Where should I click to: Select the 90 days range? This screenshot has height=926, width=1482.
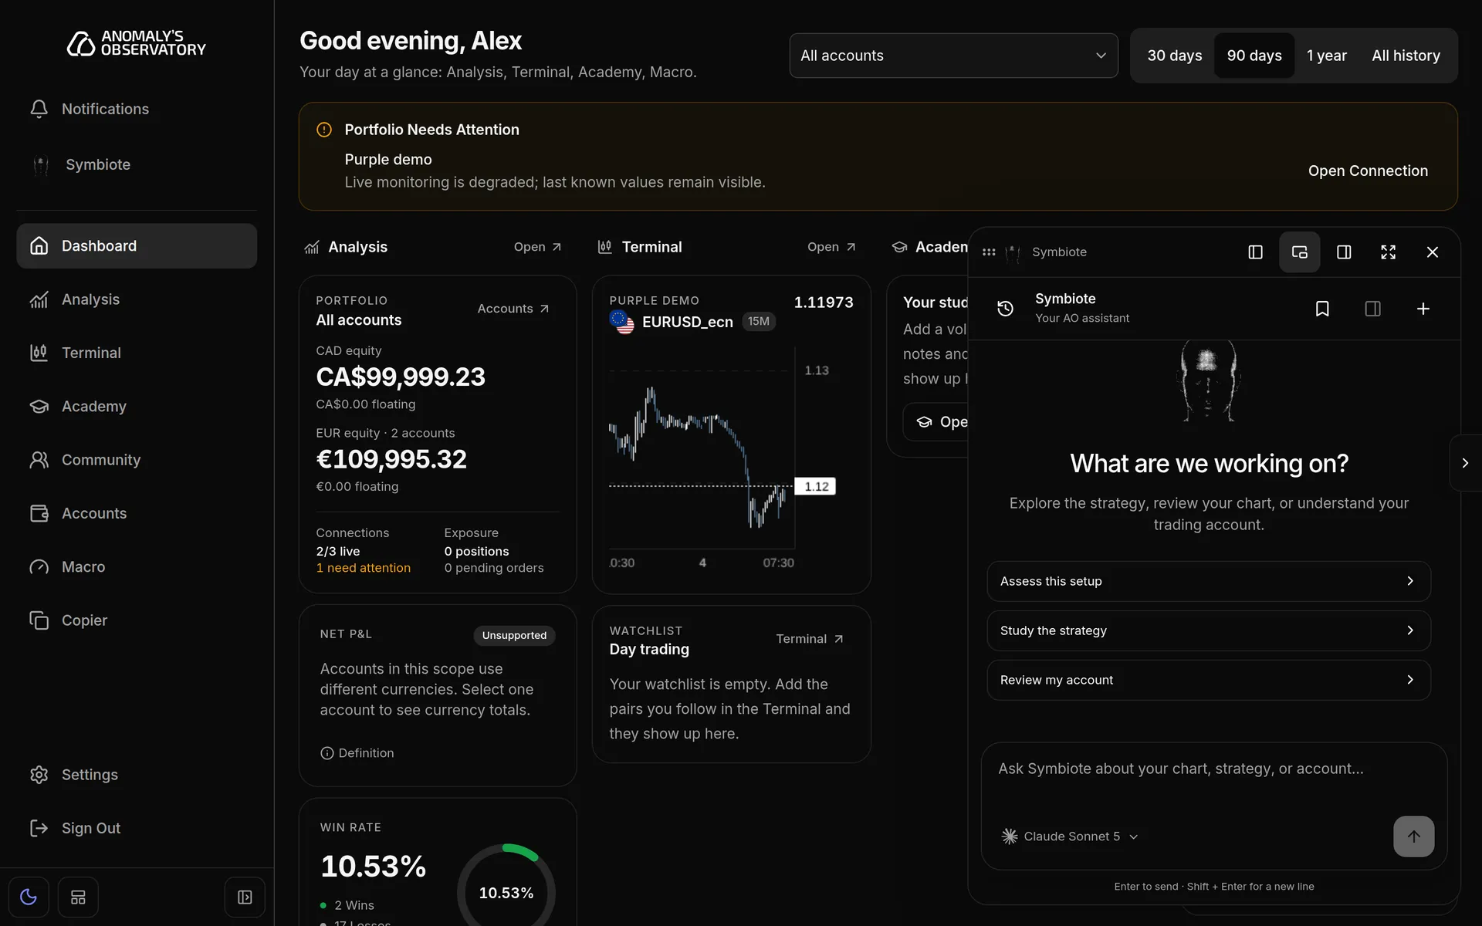tap(1254, 56)
